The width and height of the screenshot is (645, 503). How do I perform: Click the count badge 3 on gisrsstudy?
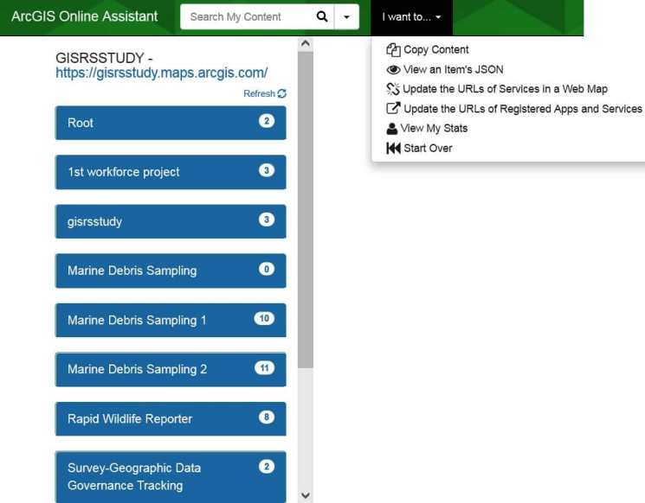point(267,220)
